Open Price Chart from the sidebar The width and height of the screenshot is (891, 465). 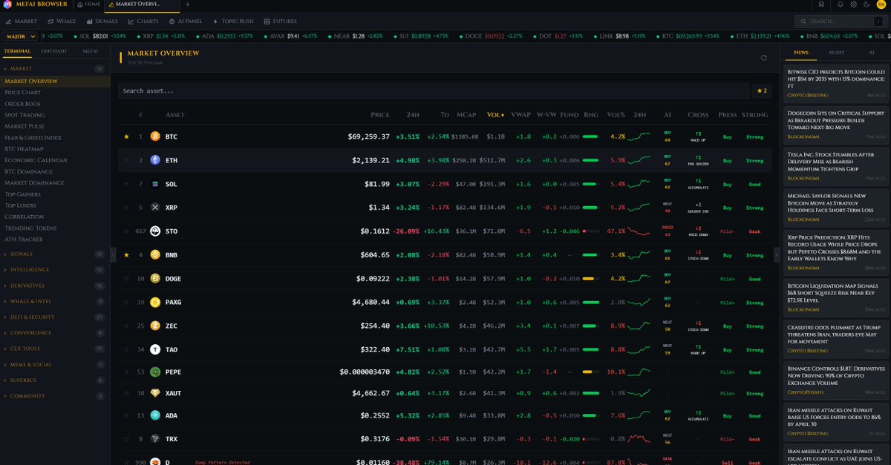pyautogui.click(x=22, y=93)
